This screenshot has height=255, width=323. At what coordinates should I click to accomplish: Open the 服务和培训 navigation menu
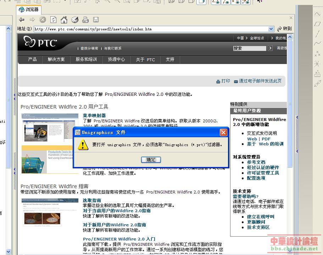point(86,59)
